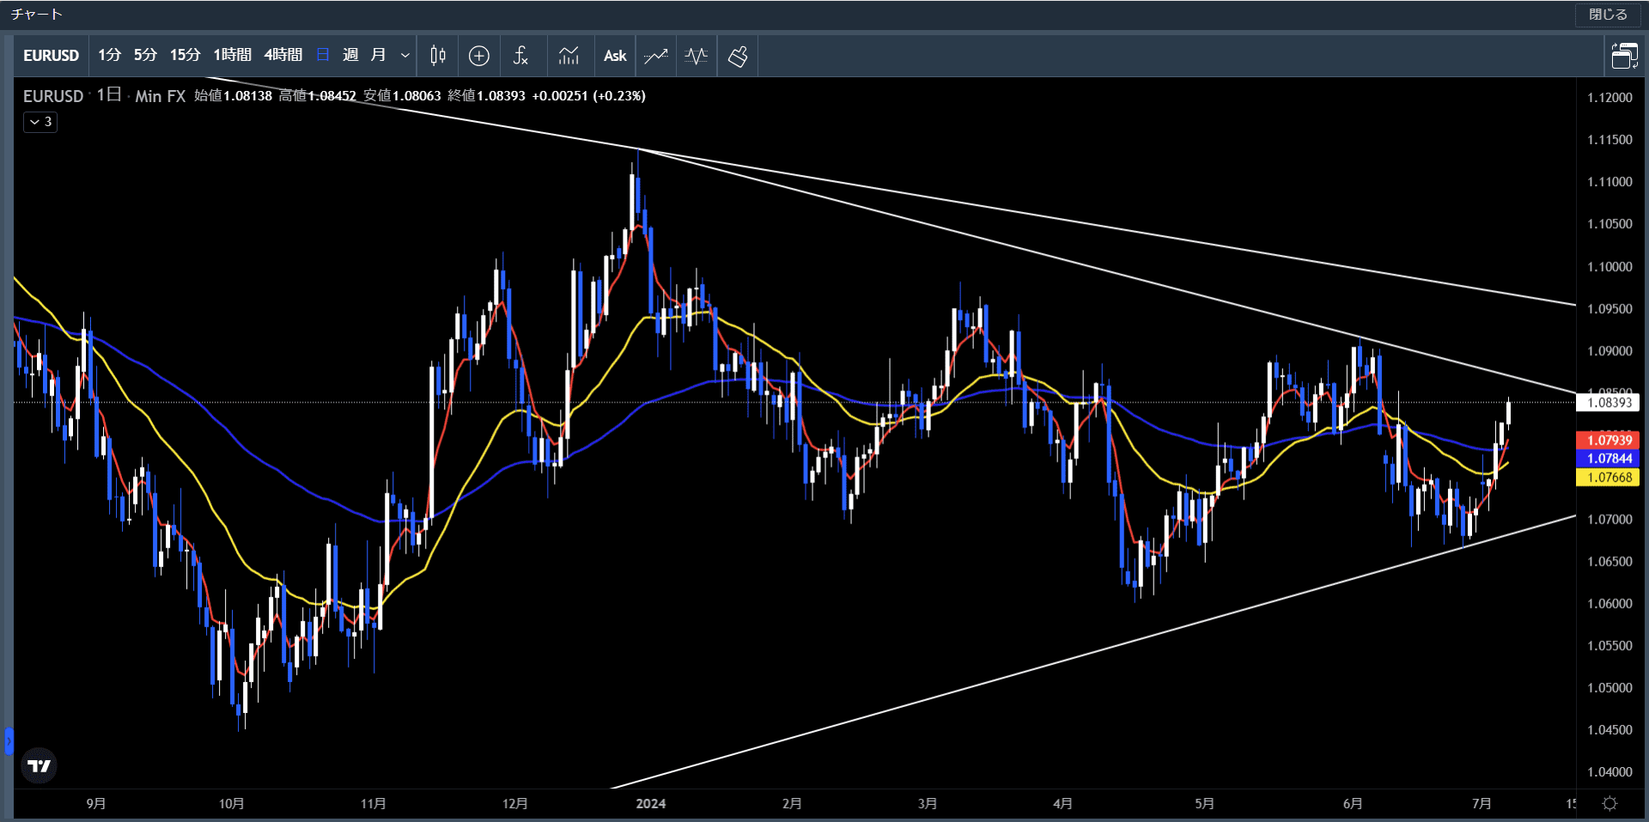Open chart settings gear icon
Viewport: 1649px width, 822px height.
click(1610, 804)
